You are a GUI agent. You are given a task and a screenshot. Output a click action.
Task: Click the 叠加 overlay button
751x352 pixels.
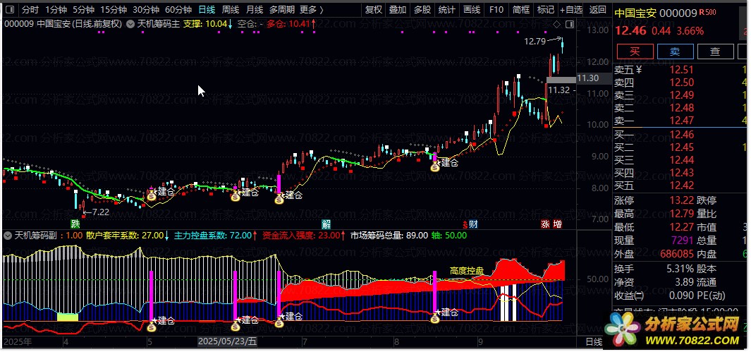pos(398,9)
